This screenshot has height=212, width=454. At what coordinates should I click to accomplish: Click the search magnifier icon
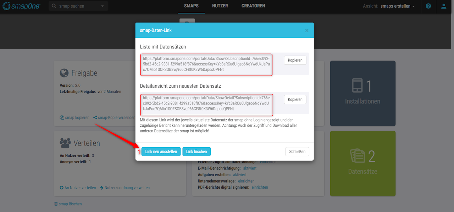[x=54, y=6]
